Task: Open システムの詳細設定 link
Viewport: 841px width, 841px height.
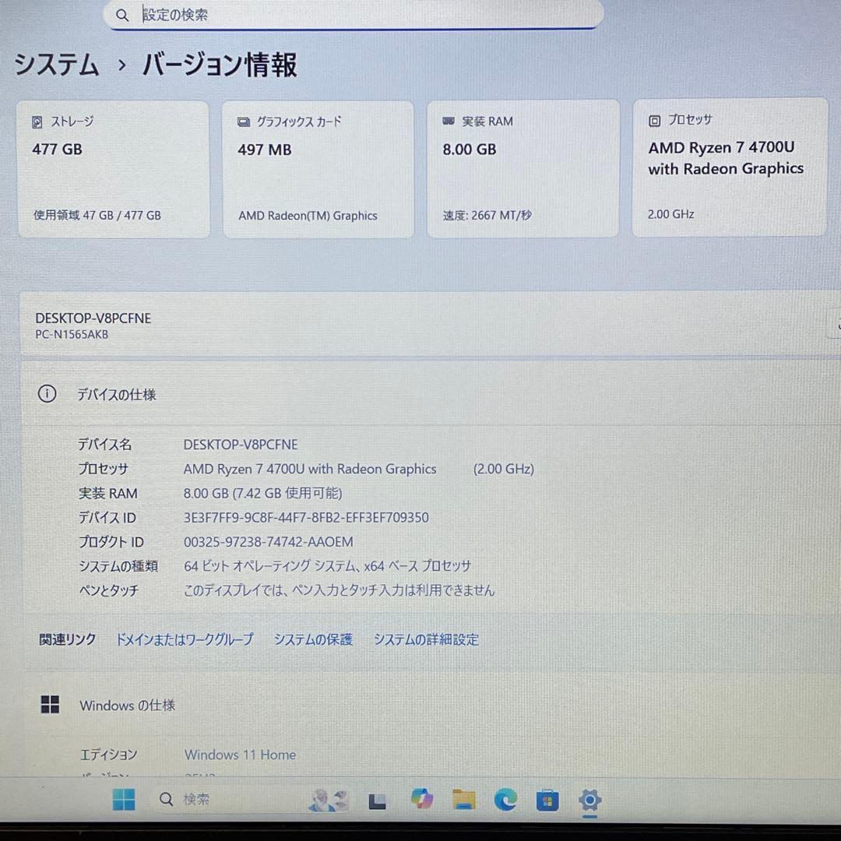Action: [x=426, y=639]
